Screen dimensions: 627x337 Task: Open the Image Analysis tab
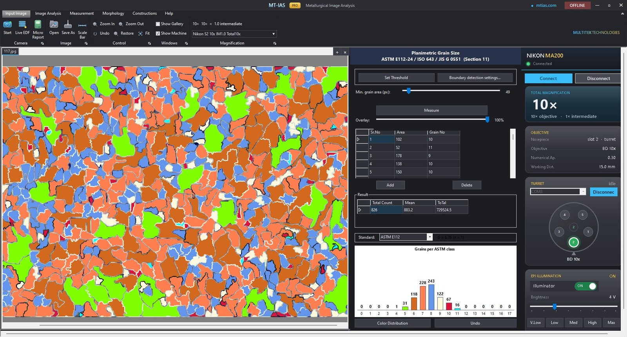(48, 13)
